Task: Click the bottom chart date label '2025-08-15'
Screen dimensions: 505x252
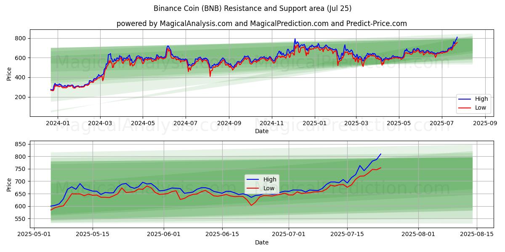Action: click(x=477, y=235)
